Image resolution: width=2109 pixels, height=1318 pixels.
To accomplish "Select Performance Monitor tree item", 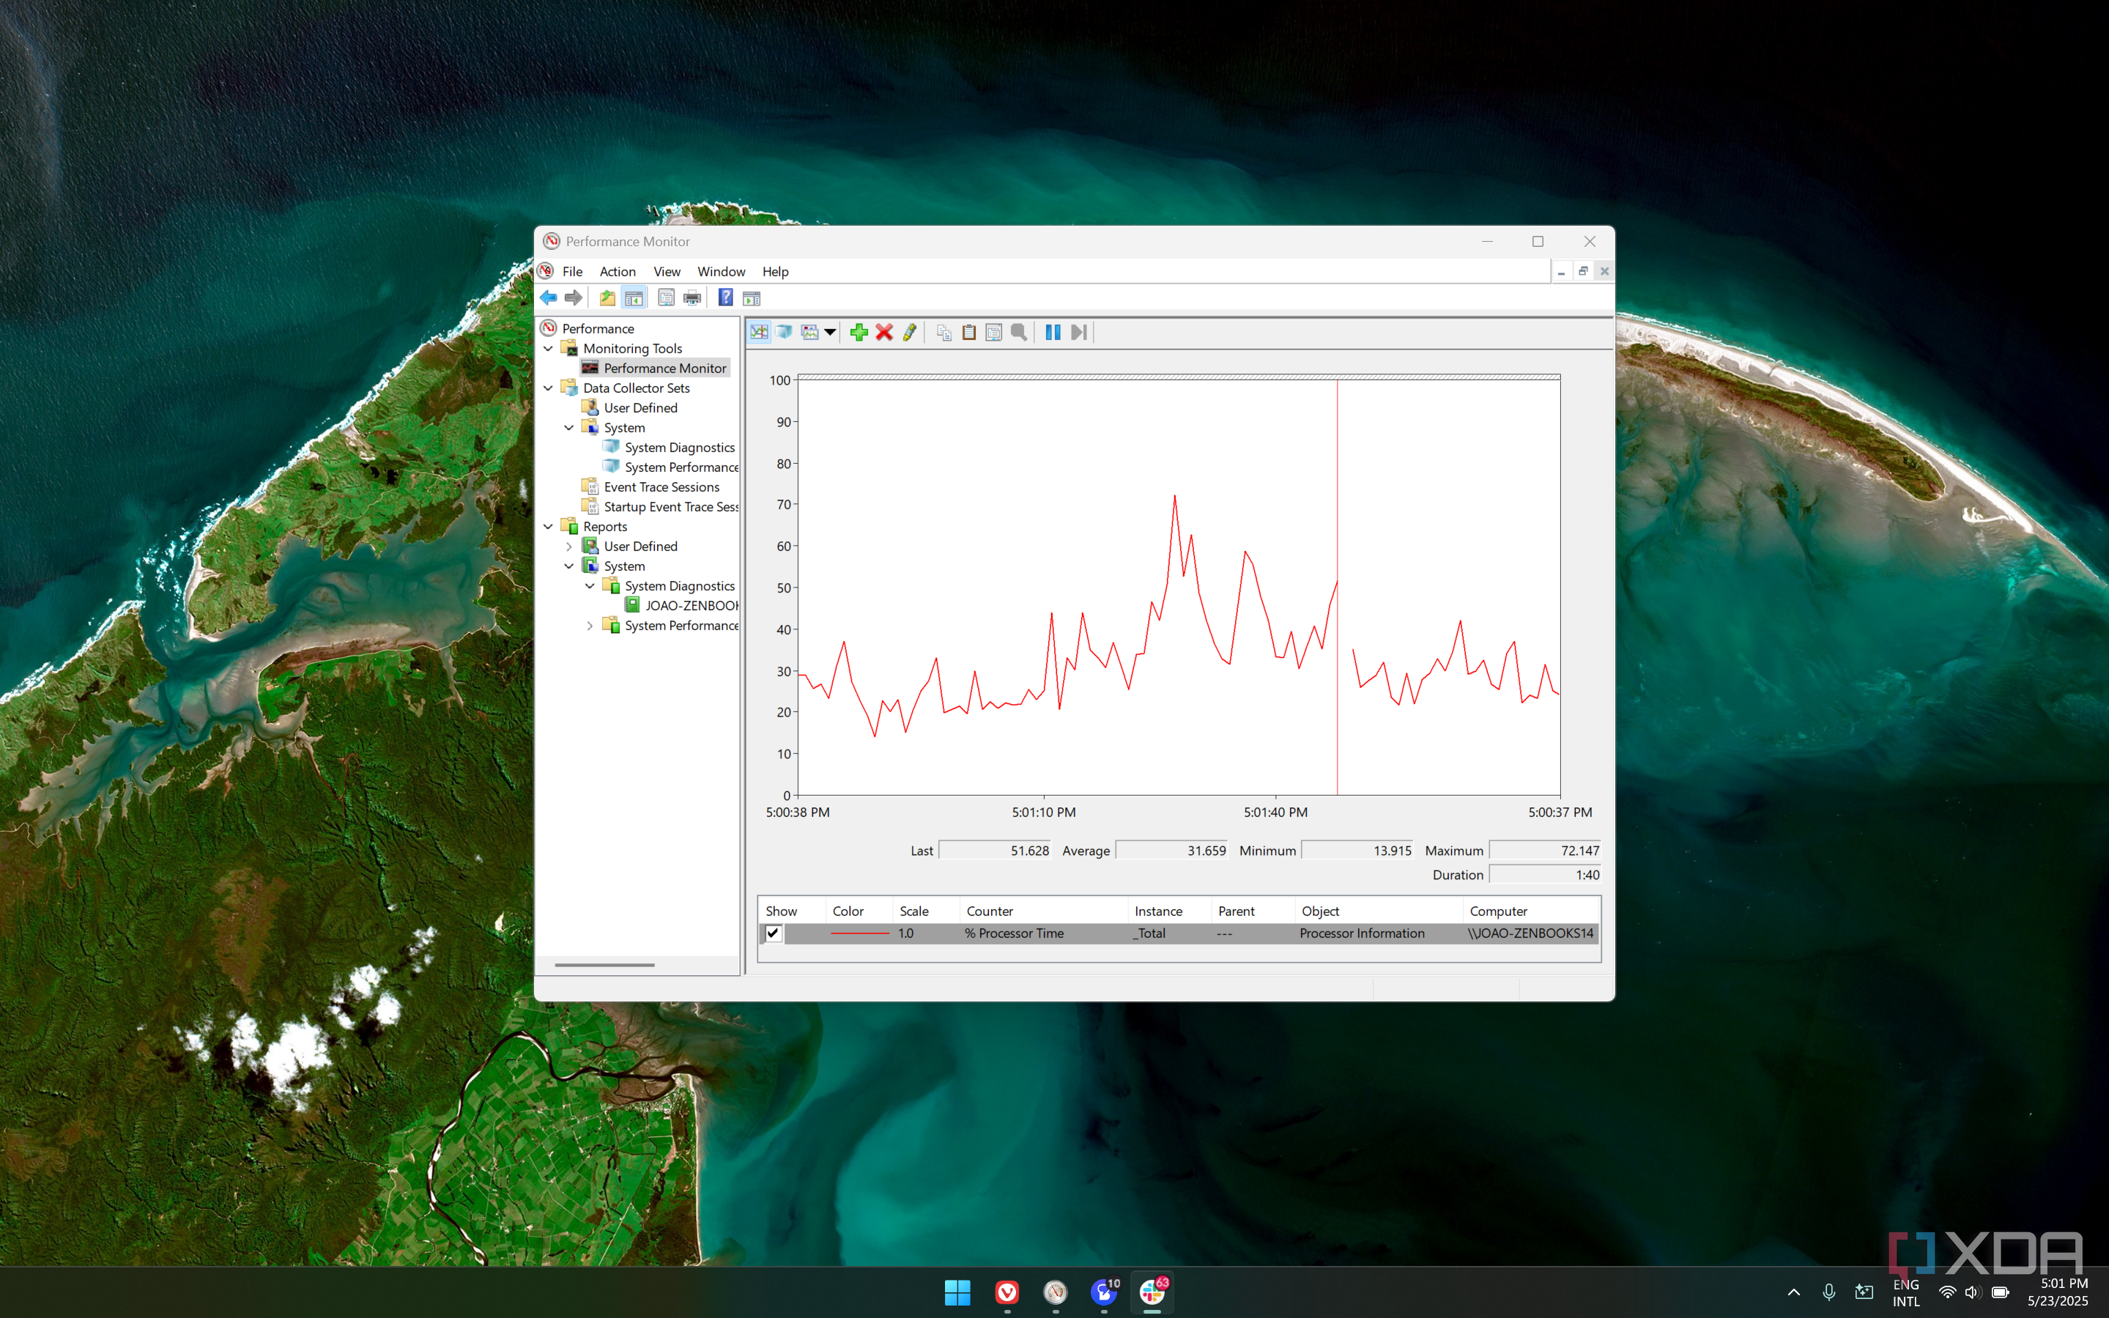I will pyautogui.click(x=654, y=369).
